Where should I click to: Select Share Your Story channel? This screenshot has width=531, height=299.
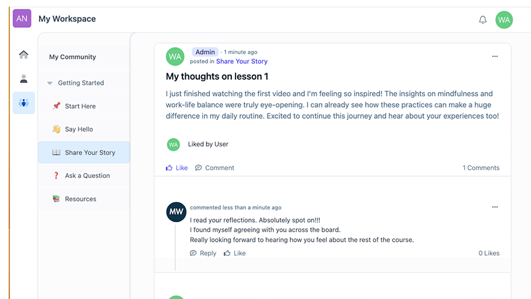coord(84,152)
